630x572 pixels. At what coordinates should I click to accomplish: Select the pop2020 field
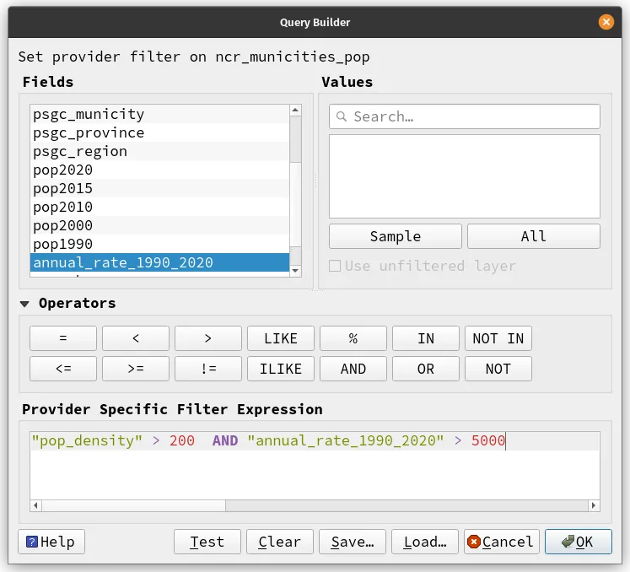(x=62, y=170)
